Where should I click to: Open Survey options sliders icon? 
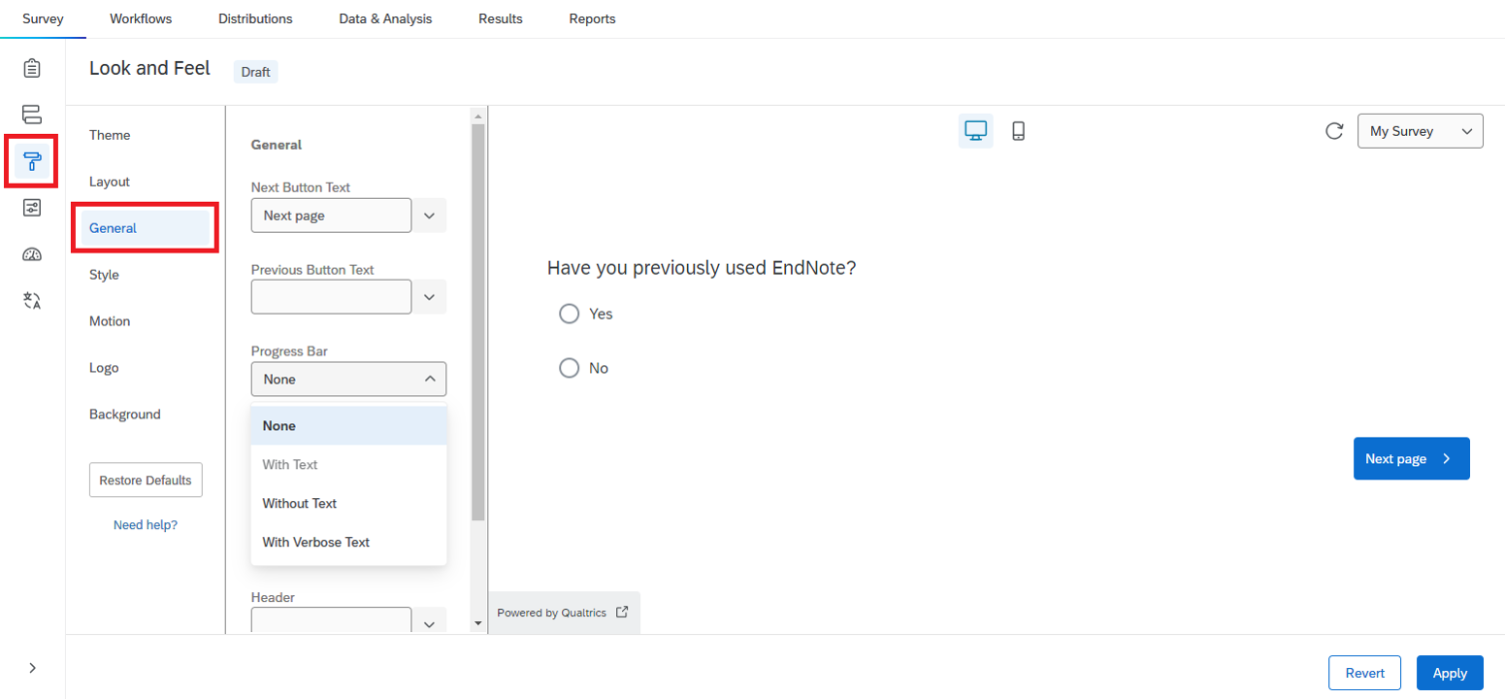point(32,208)
